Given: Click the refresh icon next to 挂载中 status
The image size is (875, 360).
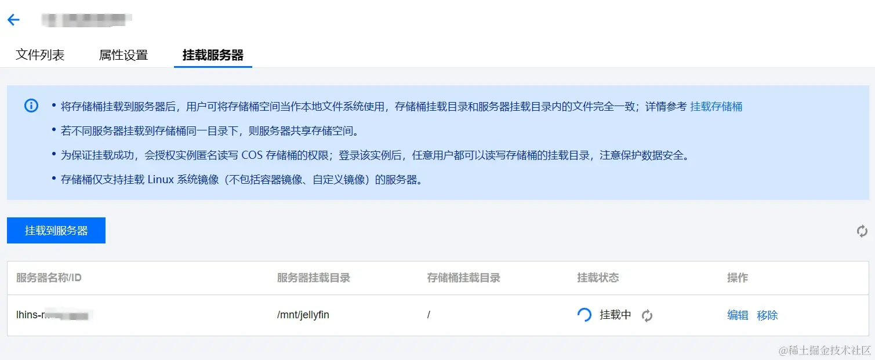Looking at the screenshot, I should pyautogui.click(x=647, y=315).
